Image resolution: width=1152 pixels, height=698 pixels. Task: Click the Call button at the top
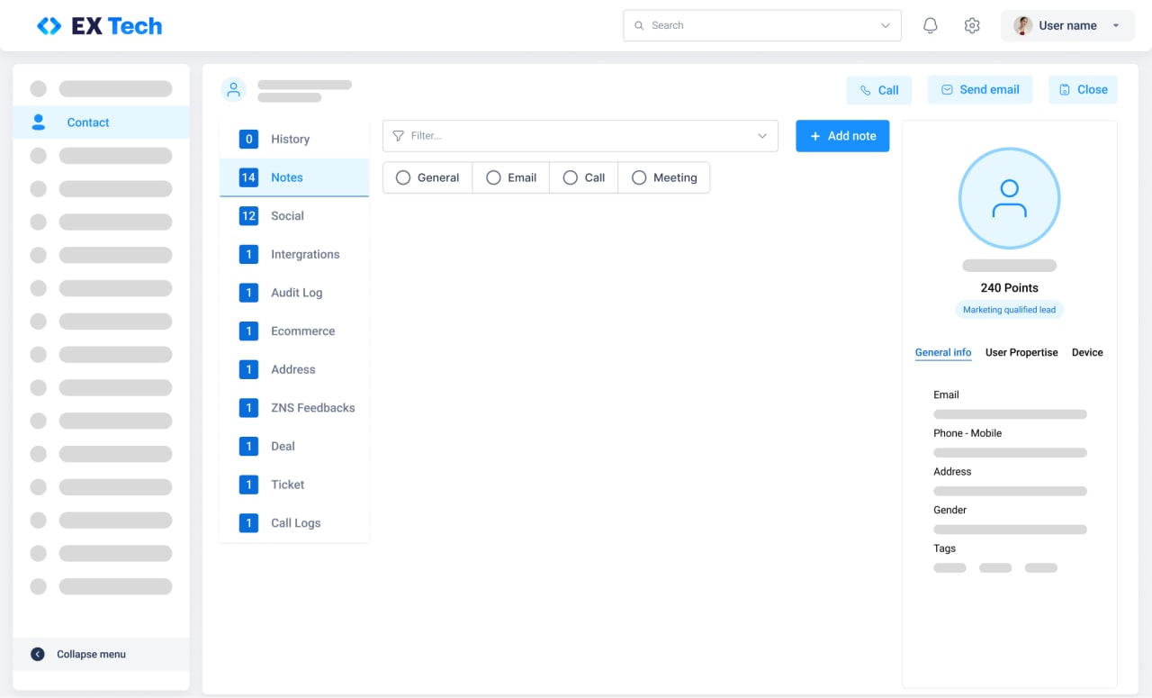click(x=878, y=90)
